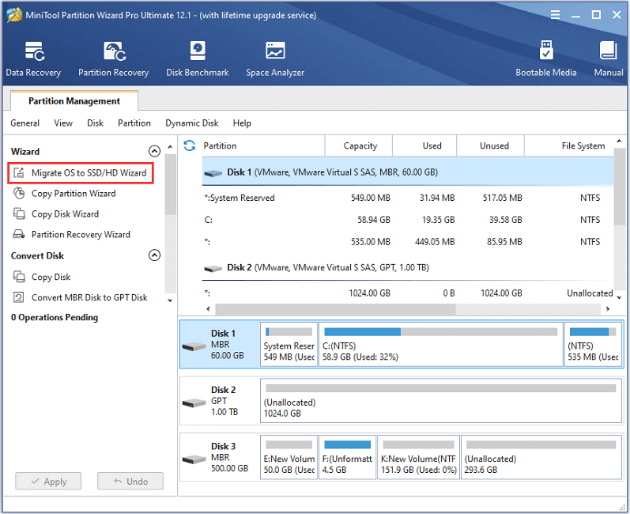Select 535 MB NTFS block on Disk 1

point(593,345)
